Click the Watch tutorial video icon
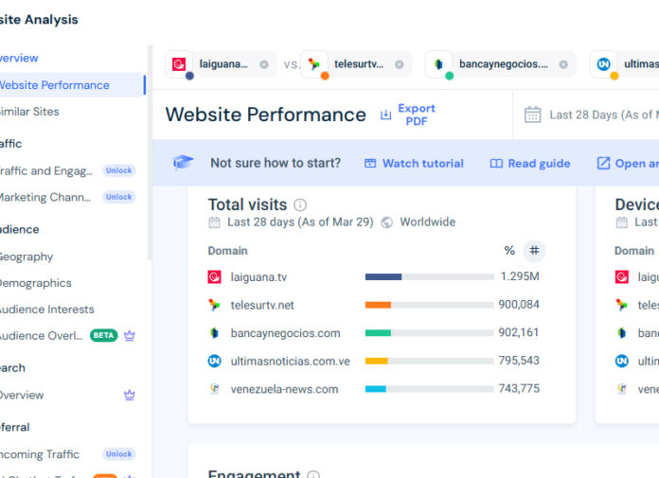659x478 pixels. (370, 164)
